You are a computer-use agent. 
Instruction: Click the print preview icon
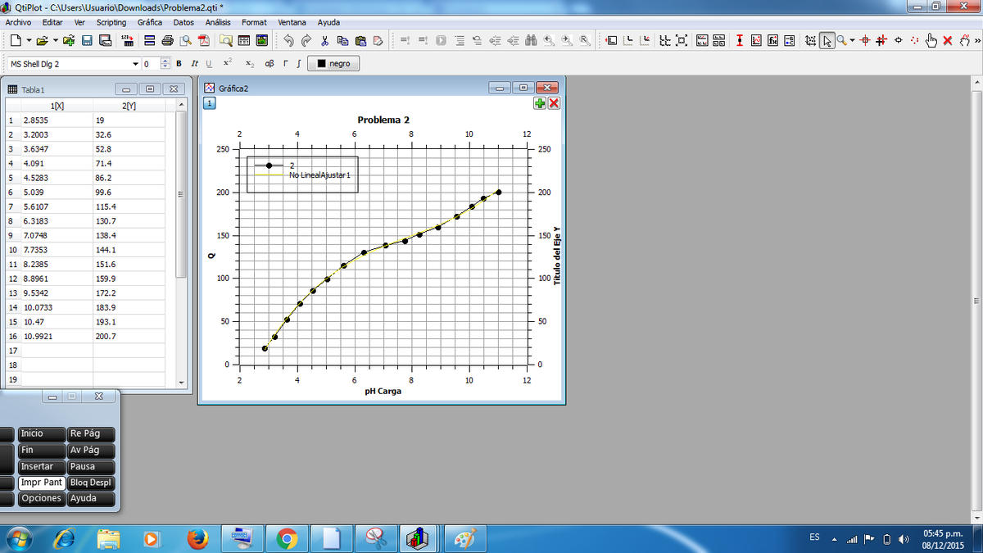tap(187, 40)
